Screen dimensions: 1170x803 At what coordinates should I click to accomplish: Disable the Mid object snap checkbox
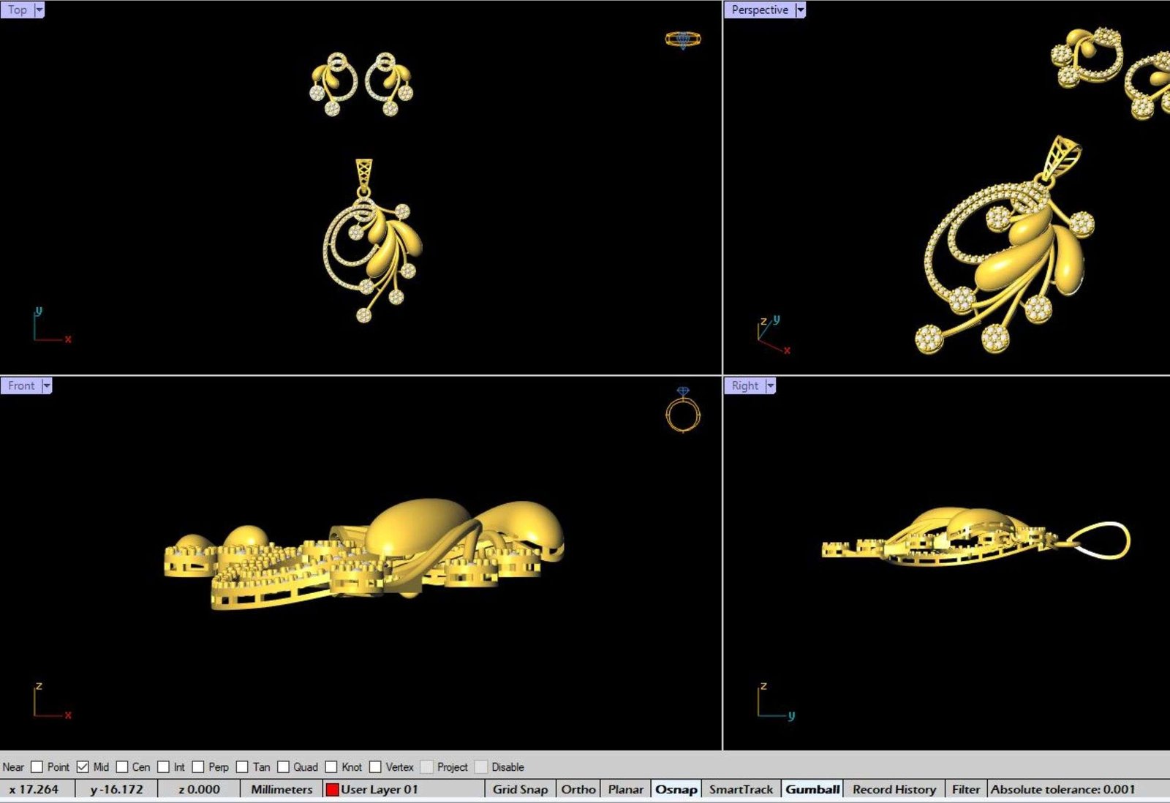(x=83, y=766)
